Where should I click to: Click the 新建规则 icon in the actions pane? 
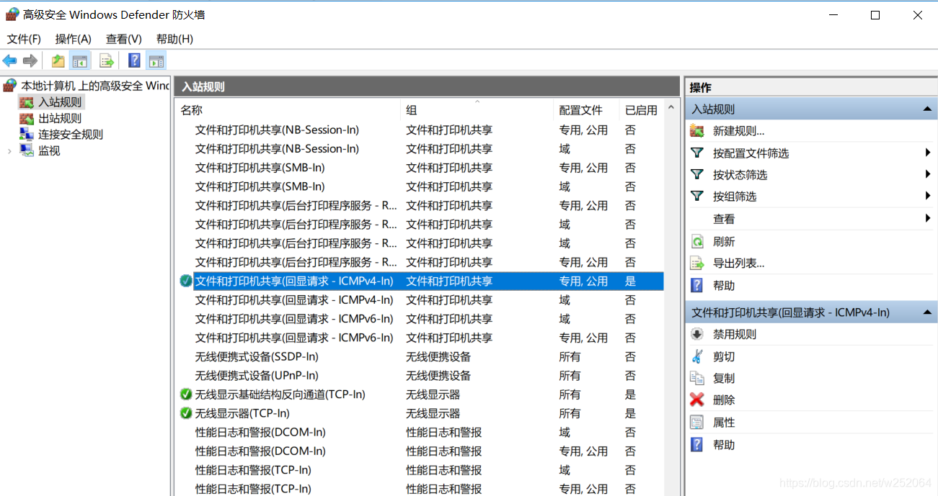click(x=697, y=131)
